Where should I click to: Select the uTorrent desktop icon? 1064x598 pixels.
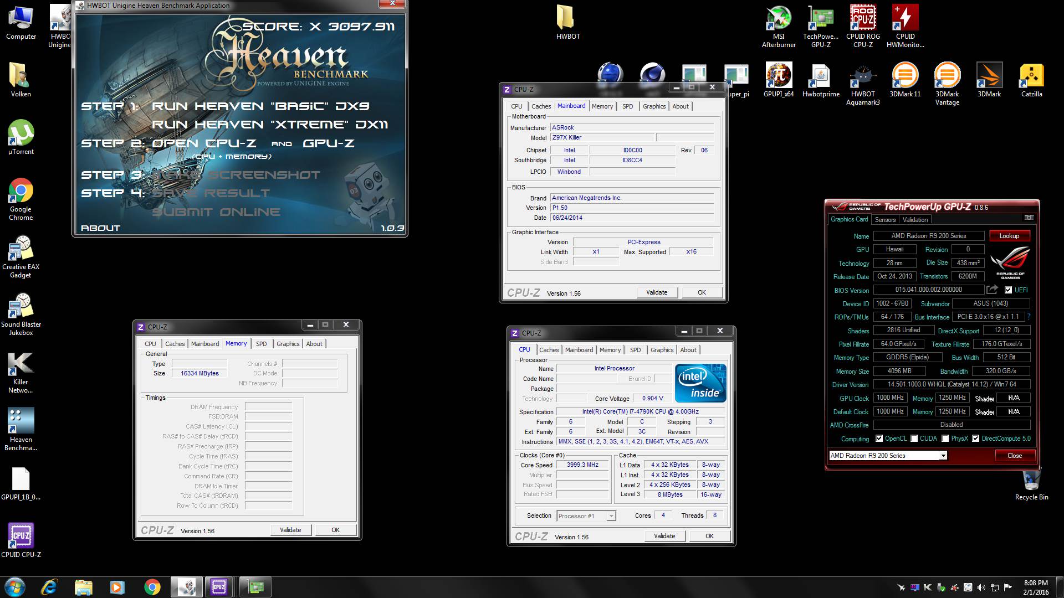21,137
